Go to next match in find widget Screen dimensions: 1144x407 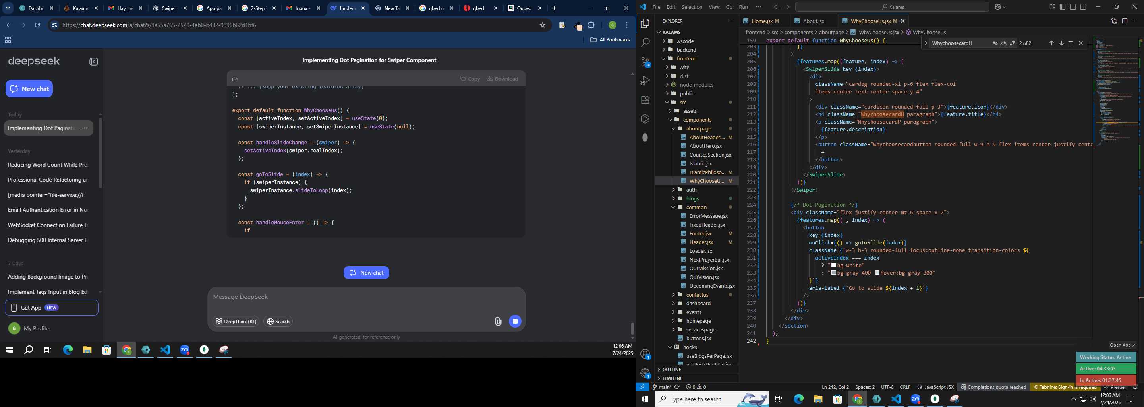coord(1061,43)
